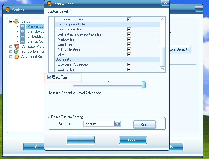Screen dimensions: 209x159
Task: Click the Reset button
Action: click(145, 124)
